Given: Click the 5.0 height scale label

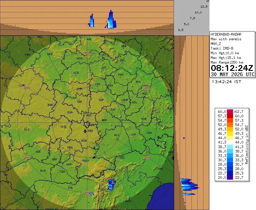Looking at the screenshot, I should coord(186,24).
